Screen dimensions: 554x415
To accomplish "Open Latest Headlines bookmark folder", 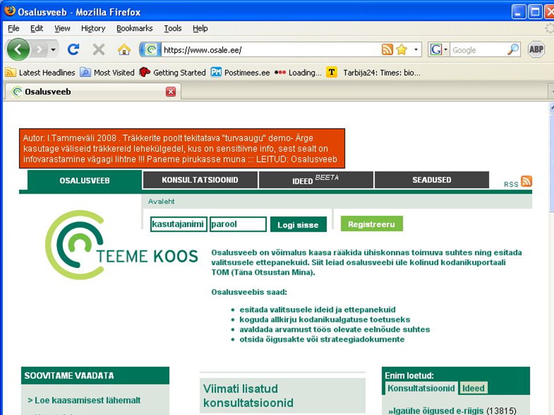I will pos(40,73).
